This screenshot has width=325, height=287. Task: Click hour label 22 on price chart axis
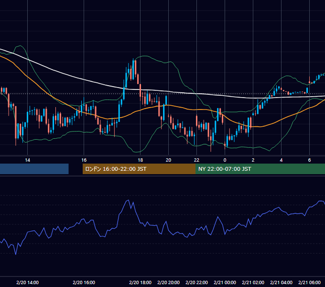click(196, 160)
